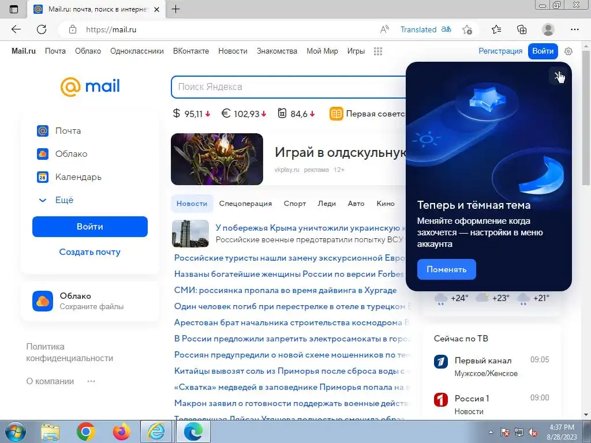
Task: Click the browser address bar URL
Action: point(111,29)
